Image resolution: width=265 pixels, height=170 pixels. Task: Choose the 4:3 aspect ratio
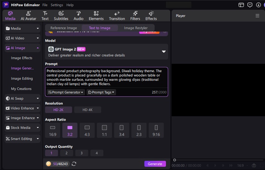[87, 130]
